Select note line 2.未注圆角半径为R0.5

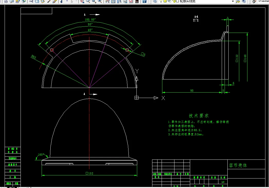185,130
